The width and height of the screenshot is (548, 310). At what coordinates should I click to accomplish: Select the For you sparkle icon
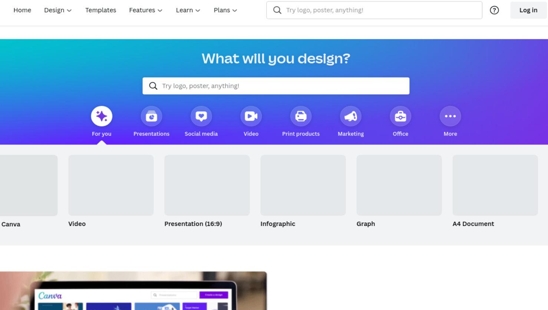[102, 116]
